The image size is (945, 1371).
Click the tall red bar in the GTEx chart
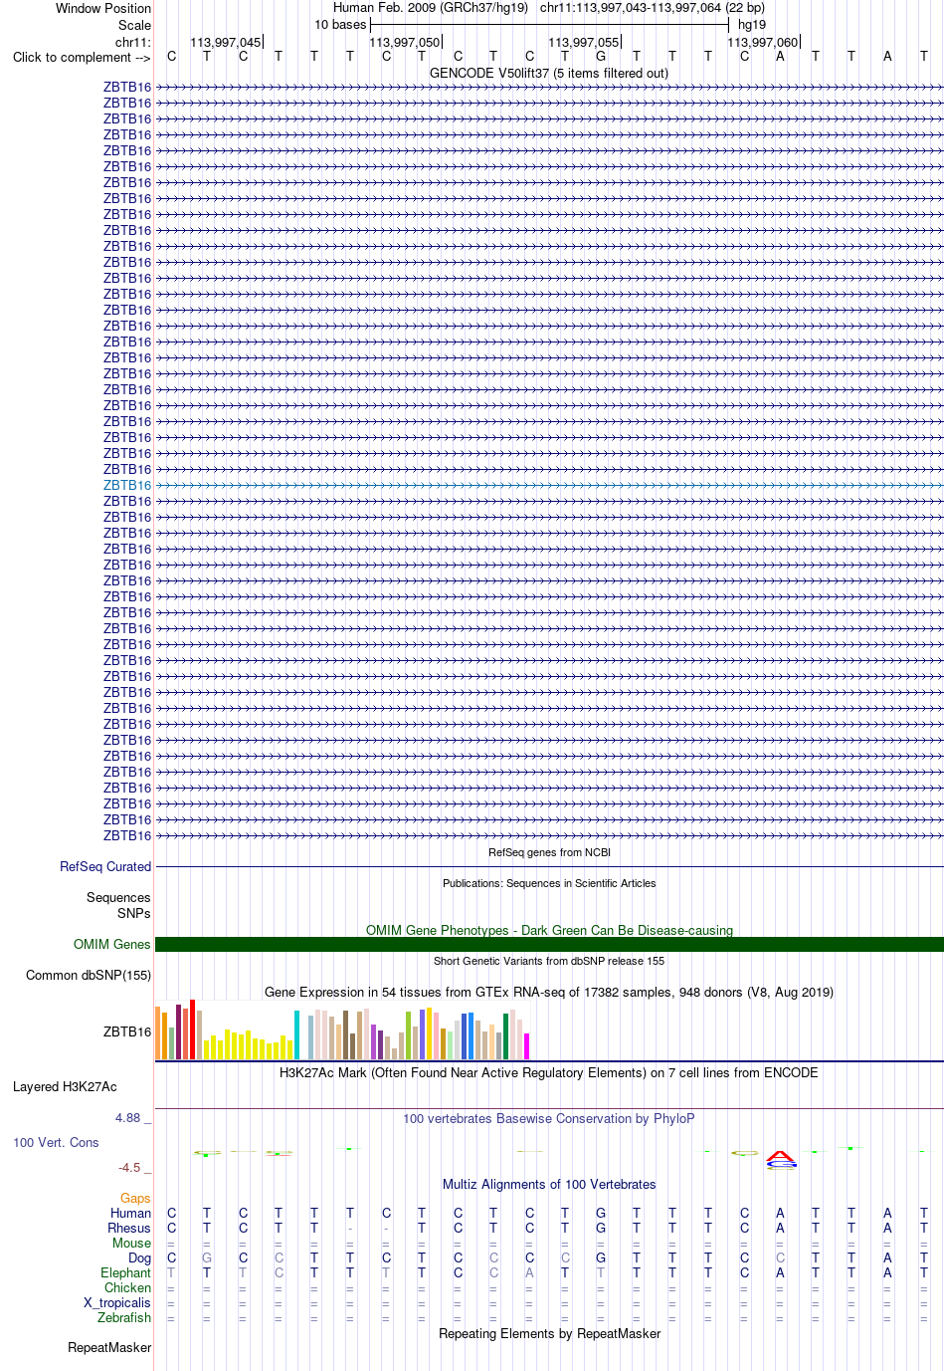pyautogui.click(x=193, y=1028)
